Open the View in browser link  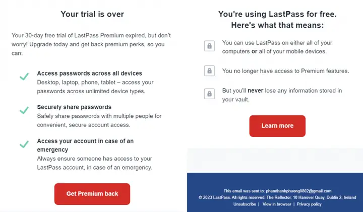[277, 204]
